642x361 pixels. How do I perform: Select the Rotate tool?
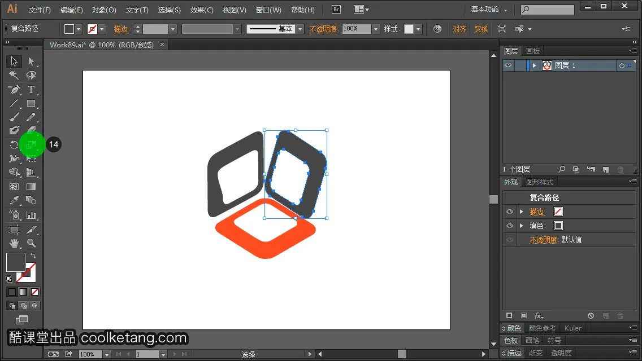(x=14, y=145)
